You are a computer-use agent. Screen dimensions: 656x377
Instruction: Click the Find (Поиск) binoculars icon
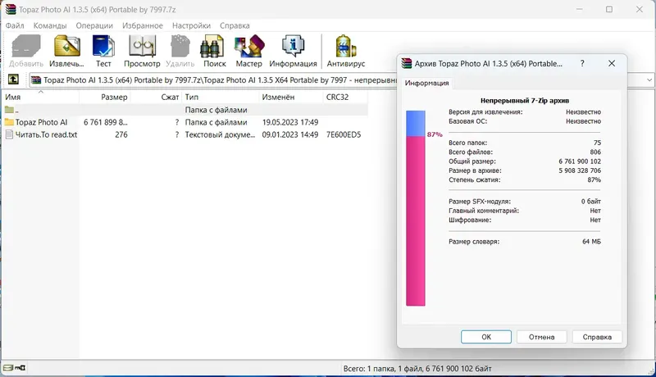point(214,46)
